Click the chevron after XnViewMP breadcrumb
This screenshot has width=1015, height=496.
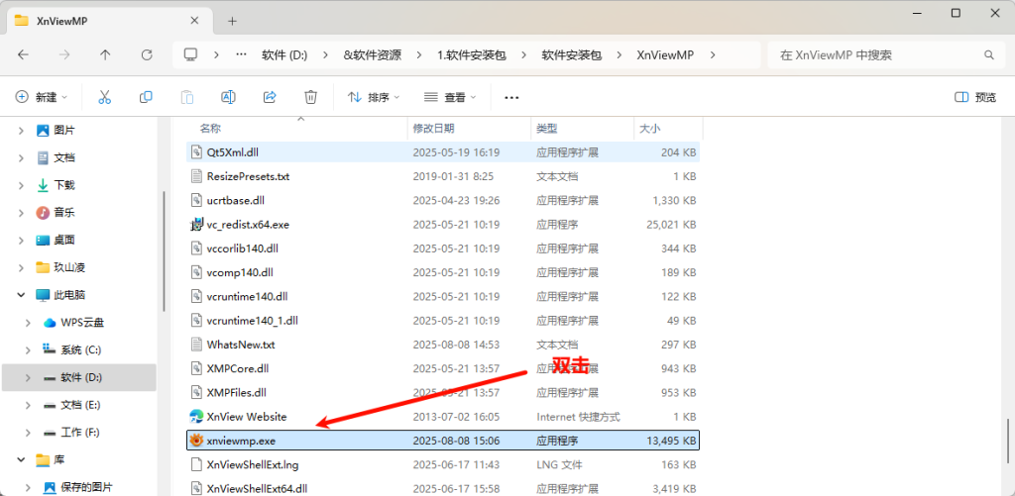click(x=713, y=55)
